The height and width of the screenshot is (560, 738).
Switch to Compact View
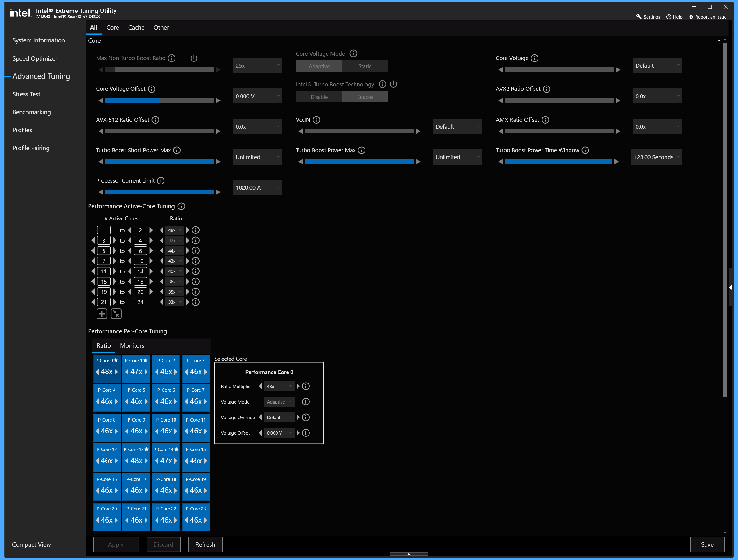[x=31, y=544]
